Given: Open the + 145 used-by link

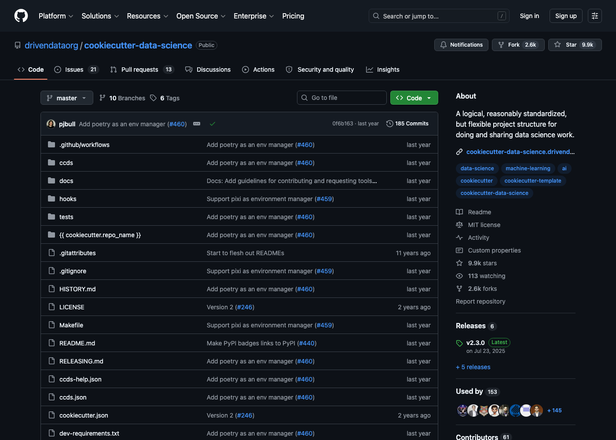Looking at the screenshot, I should 554,411.
